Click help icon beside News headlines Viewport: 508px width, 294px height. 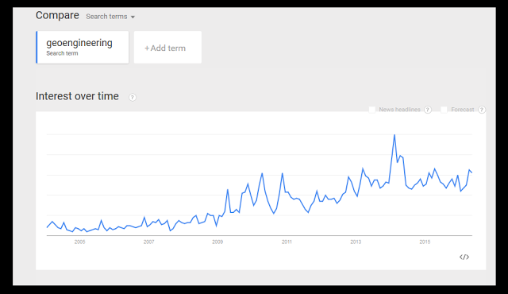coord(428,110)
